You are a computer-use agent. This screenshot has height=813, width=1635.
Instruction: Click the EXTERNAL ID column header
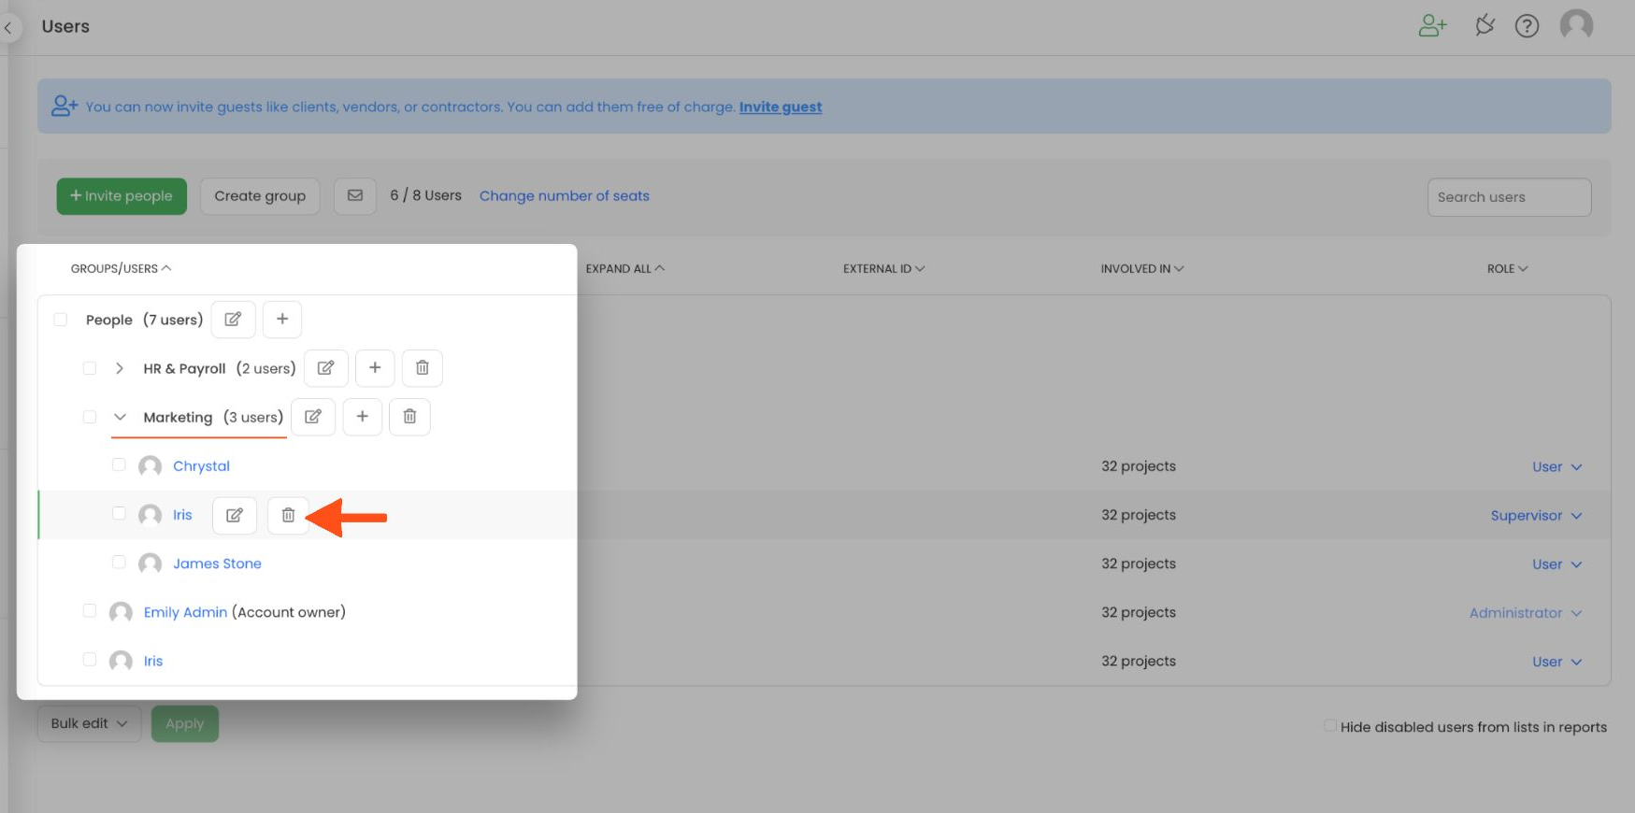(x=883, y=269)
